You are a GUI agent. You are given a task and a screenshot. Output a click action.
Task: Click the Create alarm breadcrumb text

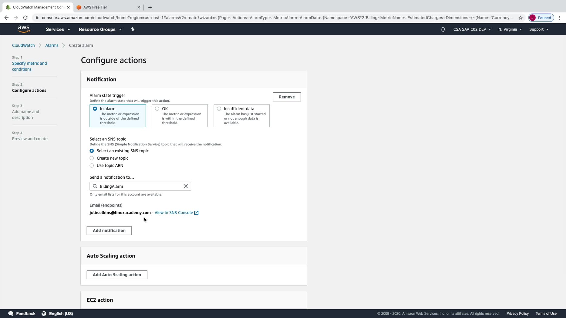[x=81, y=45]
